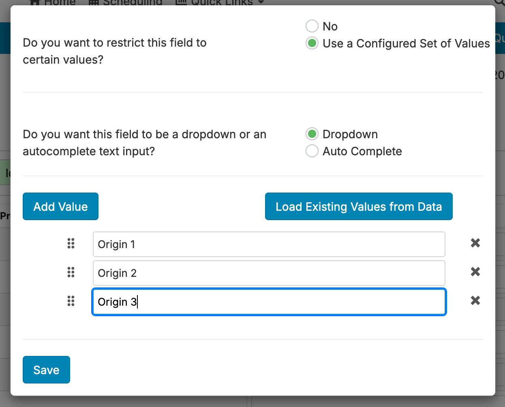Click inside the "Origin 2" text field
This screenshot has height=407, width=505.
269,272
